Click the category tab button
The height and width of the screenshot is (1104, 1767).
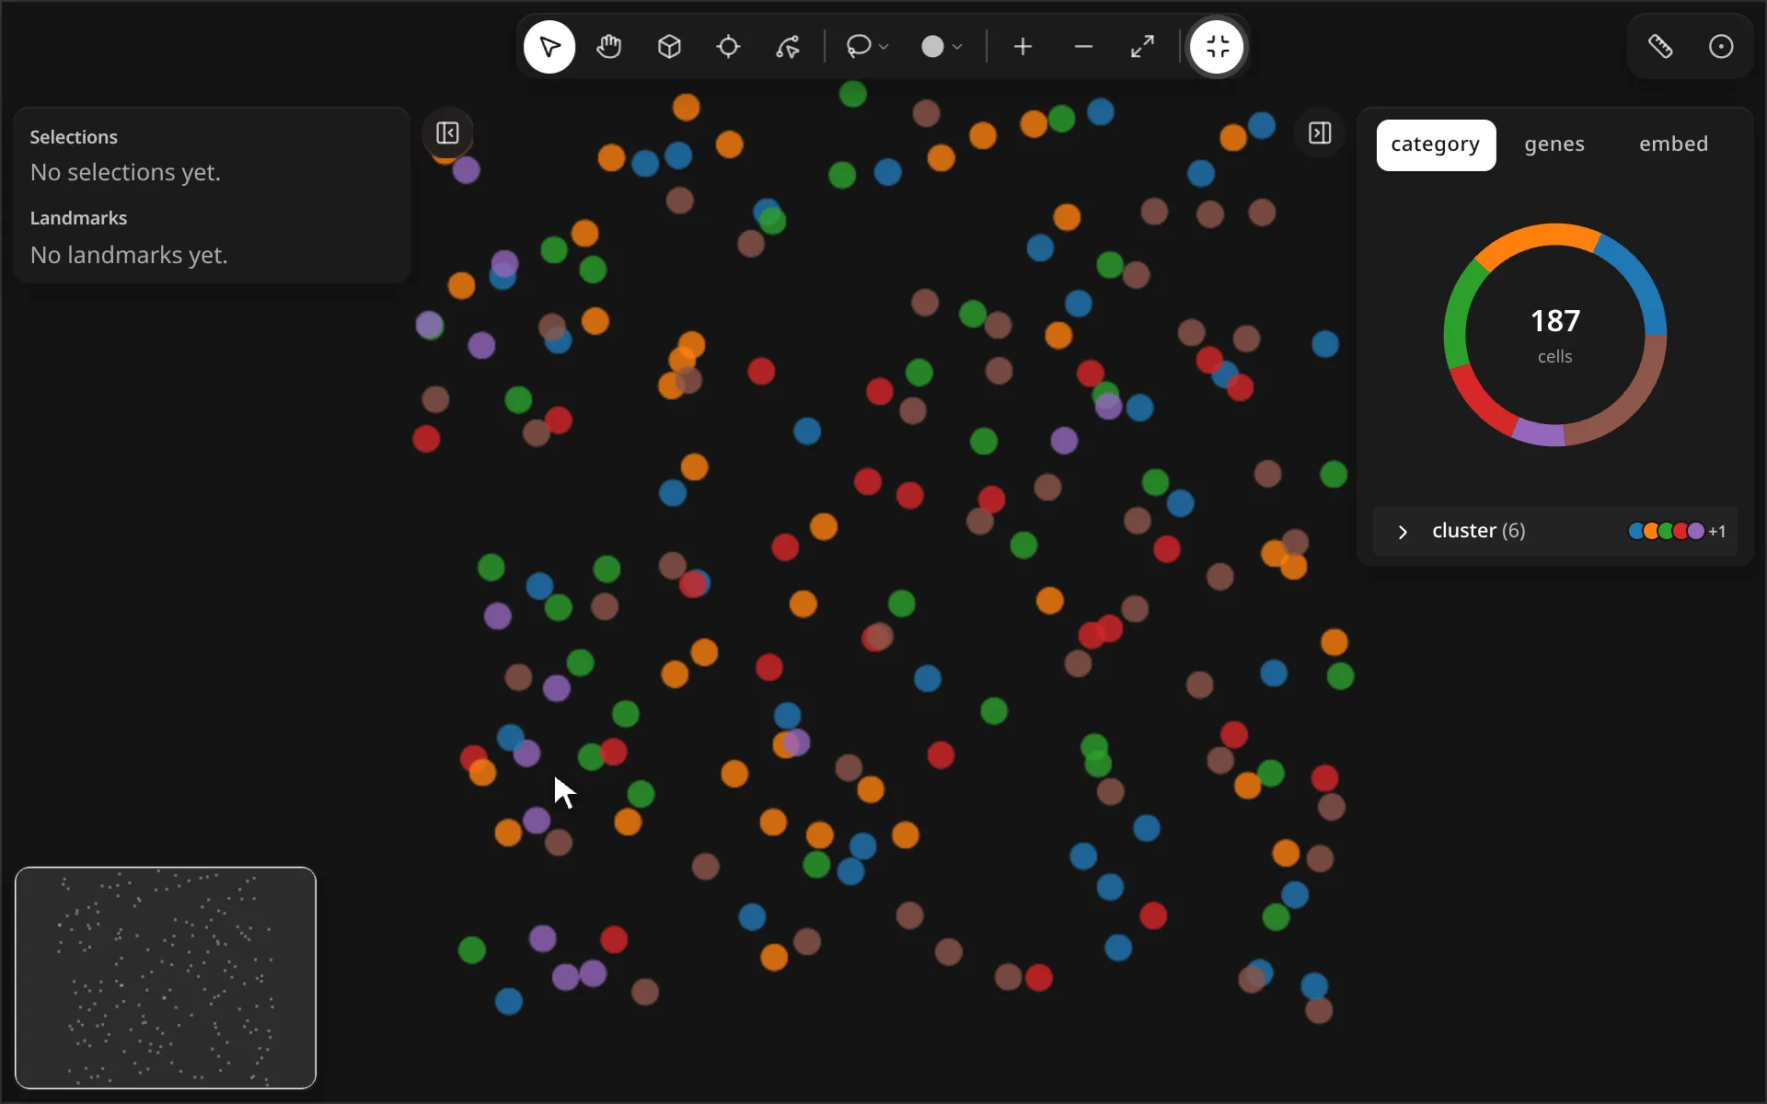click(x=1436, y=144)
